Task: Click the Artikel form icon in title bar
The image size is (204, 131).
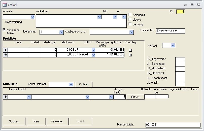Action: pyautogui.click(x=5, y=5)
